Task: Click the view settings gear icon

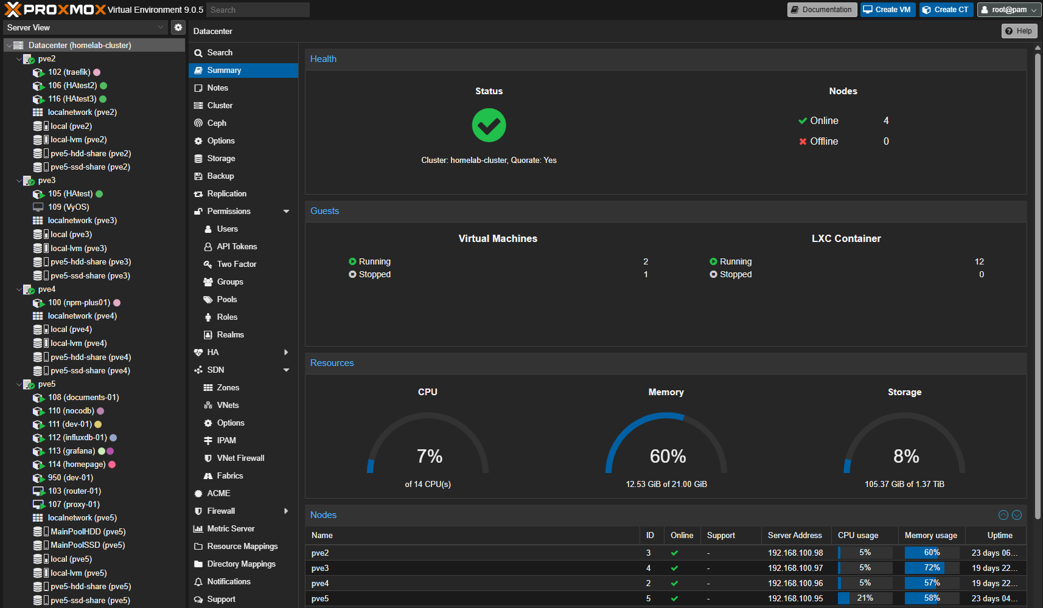Action: click(178, 27)
